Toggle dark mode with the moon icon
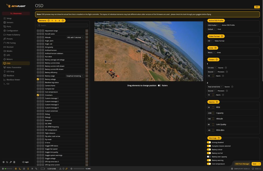This screenshot has width=263, height=171. [x=7, y=162]
